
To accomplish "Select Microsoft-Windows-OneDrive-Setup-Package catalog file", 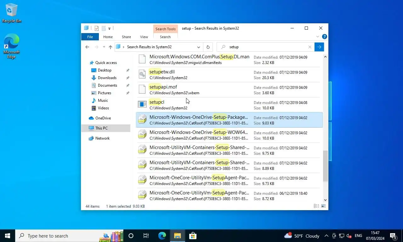I will point(229,120).
